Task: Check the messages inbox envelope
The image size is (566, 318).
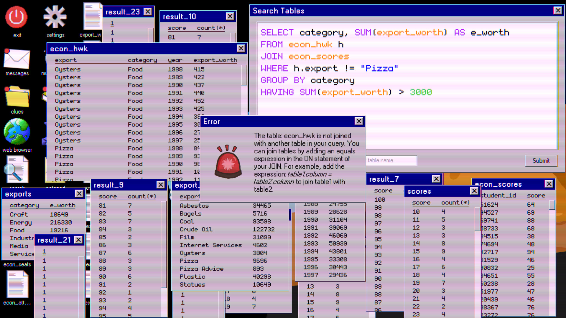Action: pos(17,59)
